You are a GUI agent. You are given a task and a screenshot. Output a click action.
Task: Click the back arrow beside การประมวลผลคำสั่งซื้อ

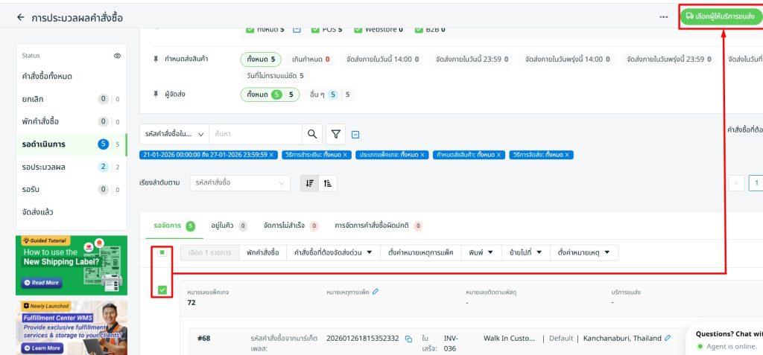click(x=20, y=17)
